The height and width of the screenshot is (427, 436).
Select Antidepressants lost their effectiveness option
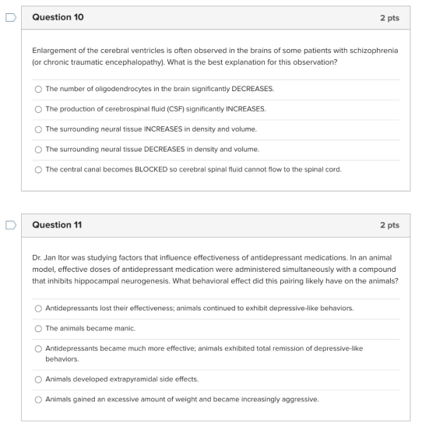pos(38,309)
